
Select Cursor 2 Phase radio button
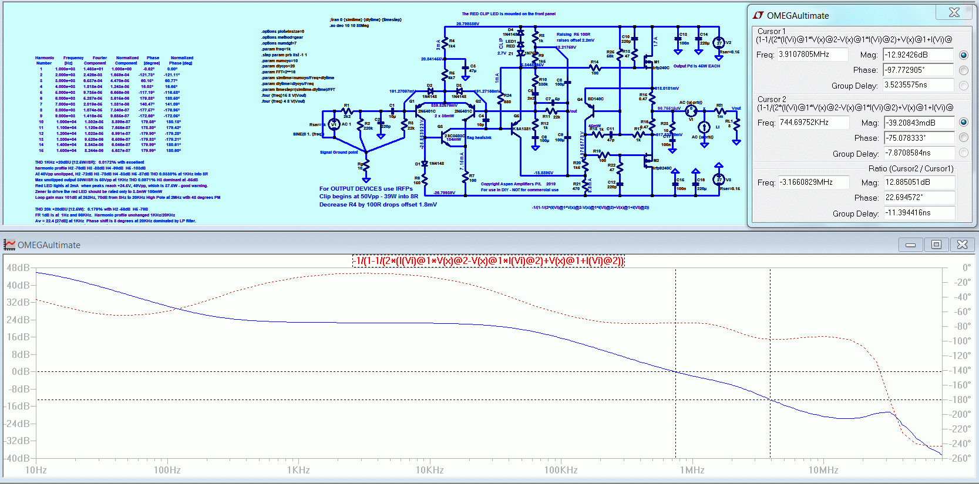[x=963, y=138]
